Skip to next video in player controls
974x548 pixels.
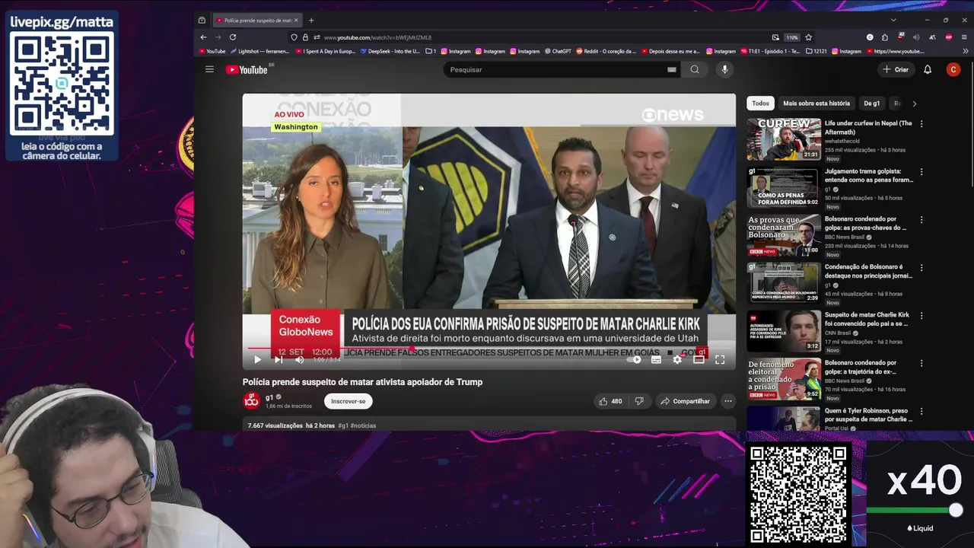coord(279,359)
